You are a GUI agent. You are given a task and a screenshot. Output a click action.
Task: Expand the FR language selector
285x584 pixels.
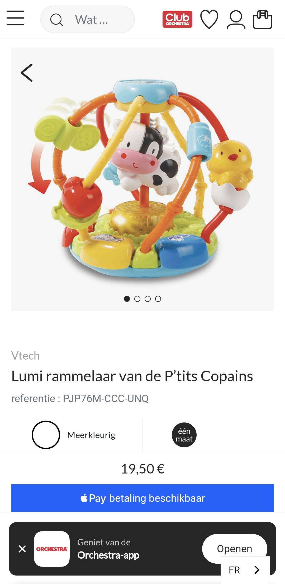(x=245, y=570)
